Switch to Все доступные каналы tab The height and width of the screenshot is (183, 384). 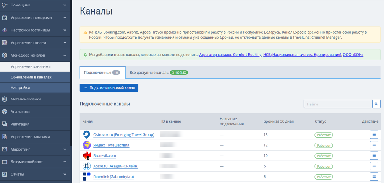159,73
